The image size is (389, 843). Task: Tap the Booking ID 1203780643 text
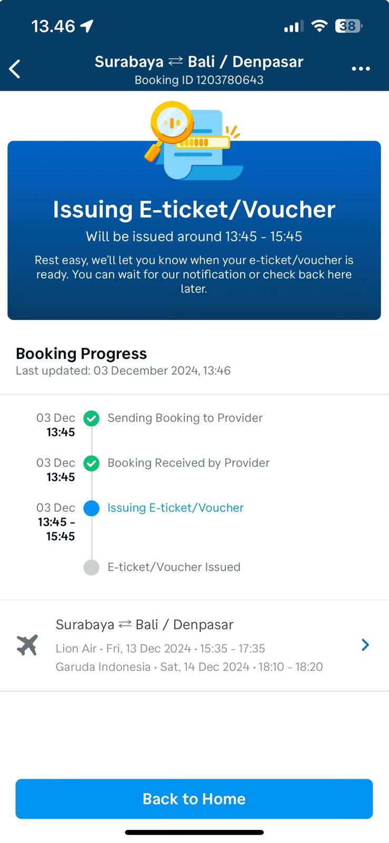point(199,80)
